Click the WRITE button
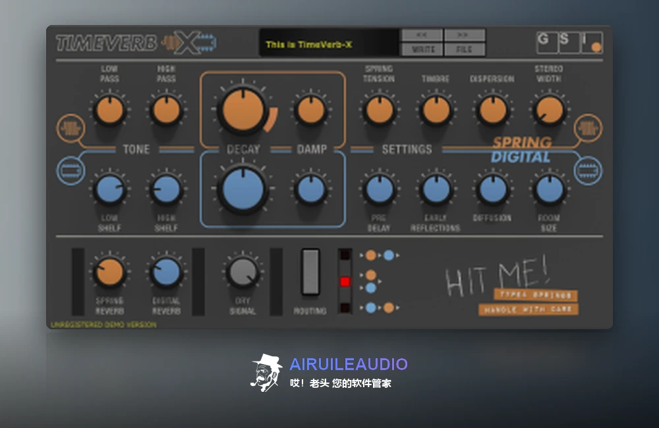This screenshot has height=428, width=659. 422,49
